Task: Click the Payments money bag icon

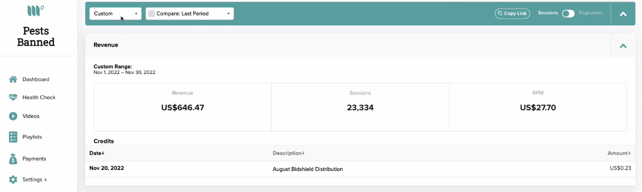Action: tap(13, 158)
